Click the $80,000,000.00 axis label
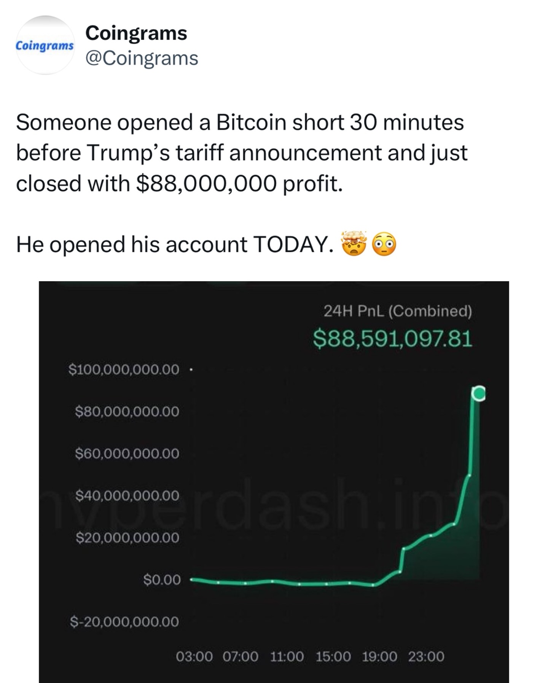 tap(127, 411)
